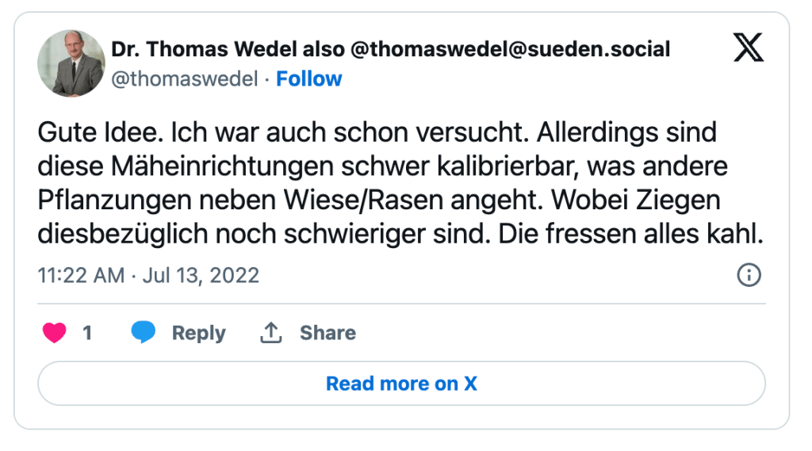Click the share upload arrow icon
Screen dimensions: 812x451
(271, 333)
